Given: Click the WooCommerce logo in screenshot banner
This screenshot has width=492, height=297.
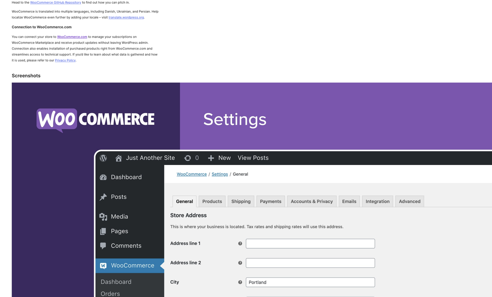Looking at the screenshot, I should coord(95,120).
